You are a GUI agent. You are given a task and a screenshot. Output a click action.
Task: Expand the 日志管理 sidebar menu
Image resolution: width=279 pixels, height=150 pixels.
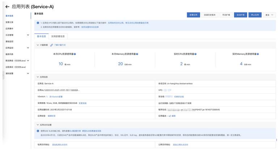28,35
